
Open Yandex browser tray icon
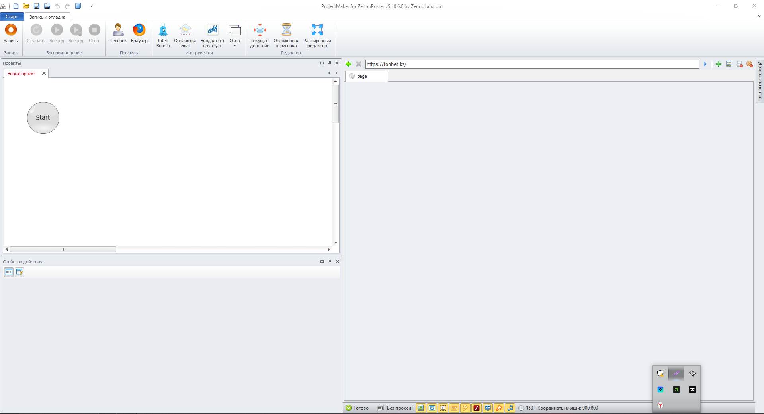pyautogui.click(x=660, y=405)
